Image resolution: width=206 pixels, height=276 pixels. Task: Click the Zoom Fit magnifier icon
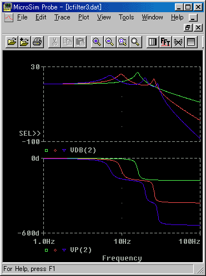135,42
